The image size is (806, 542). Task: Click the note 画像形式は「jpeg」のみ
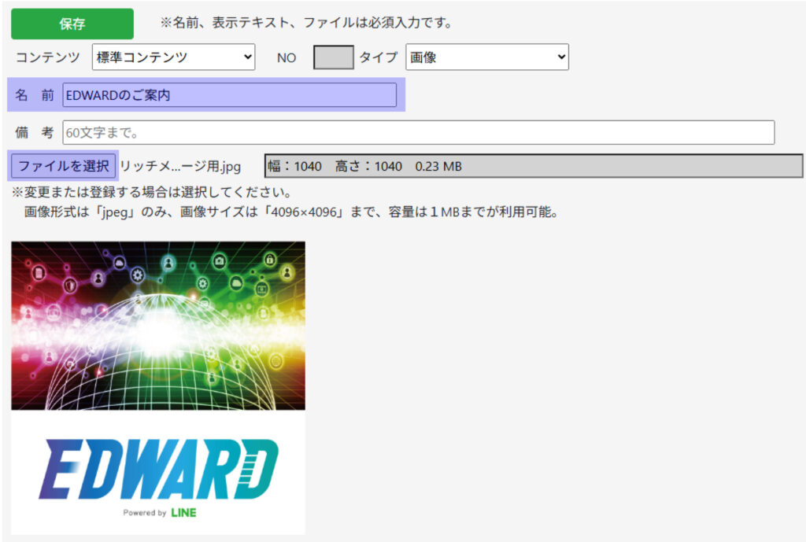click(x=291, y=212)
